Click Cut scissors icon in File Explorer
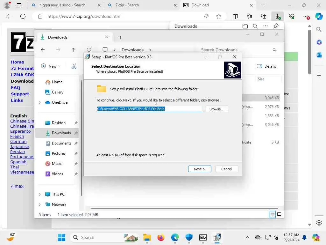The height and width of the screenshot is (245, 326). pos(74,66)
